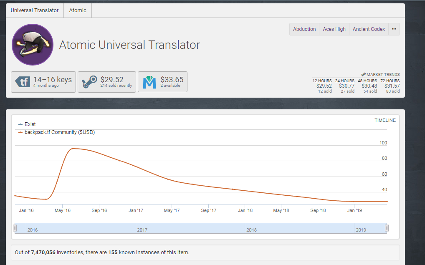Open the Universal Translator tab
This screenshot has height=265, width=425.
[35, 10]
